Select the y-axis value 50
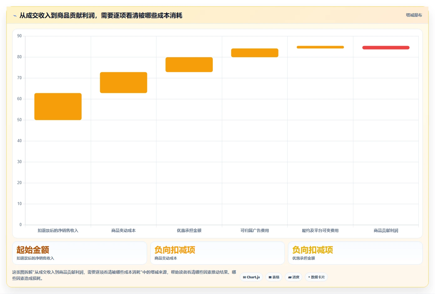The image size is (435, 294). click(x=19, y=120)
